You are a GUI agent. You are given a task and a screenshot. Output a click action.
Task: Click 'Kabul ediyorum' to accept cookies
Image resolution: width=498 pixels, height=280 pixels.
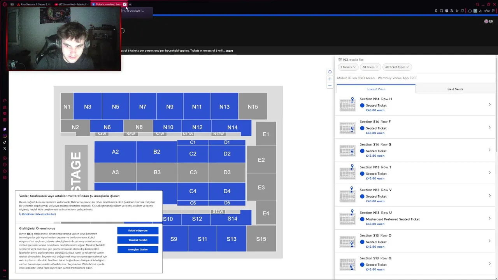coord(138,231)
